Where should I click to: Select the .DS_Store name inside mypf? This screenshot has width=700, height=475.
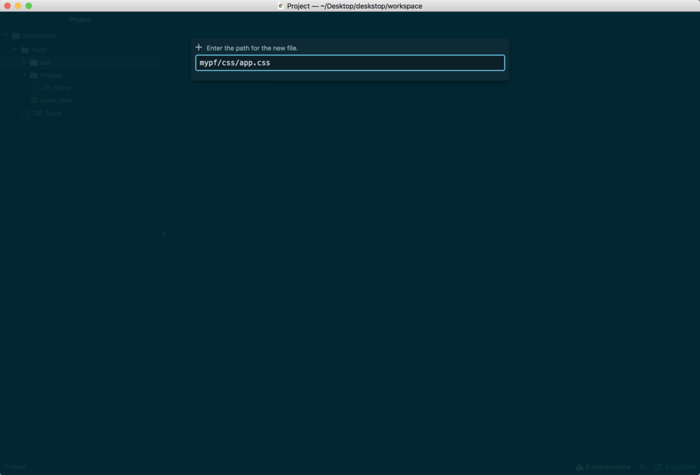pyautogui.click(x=55, y=88)
